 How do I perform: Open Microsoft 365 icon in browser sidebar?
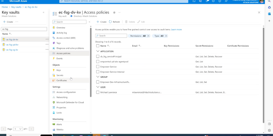(269, 8)
